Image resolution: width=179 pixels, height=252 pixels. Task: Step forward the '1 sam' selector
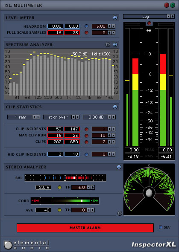click(38, 117)
